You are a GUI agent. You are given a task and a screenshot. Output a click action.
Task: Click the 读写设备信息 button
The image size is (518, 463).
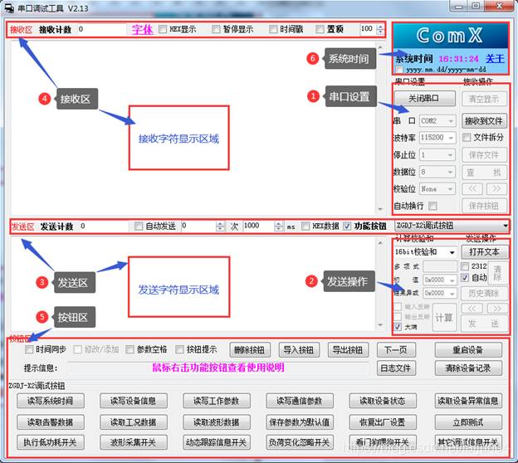click(x=134, y=401)
